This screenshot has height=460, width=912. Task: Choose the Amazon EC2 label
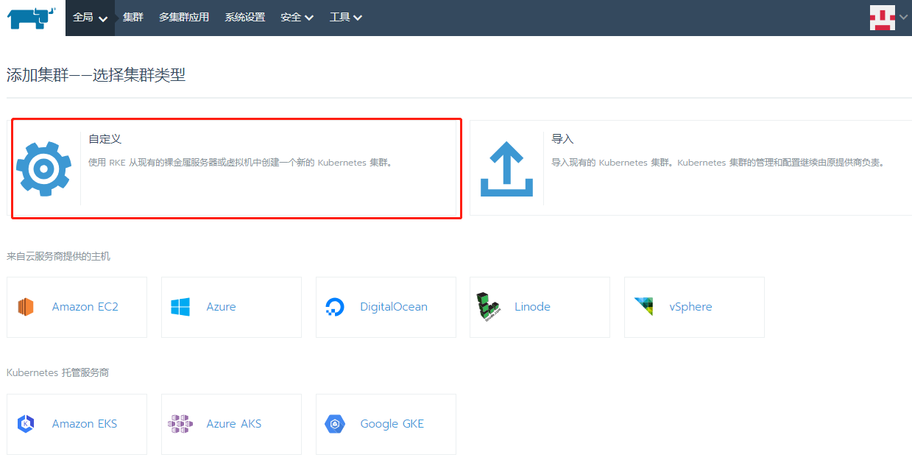pos(85,307)
